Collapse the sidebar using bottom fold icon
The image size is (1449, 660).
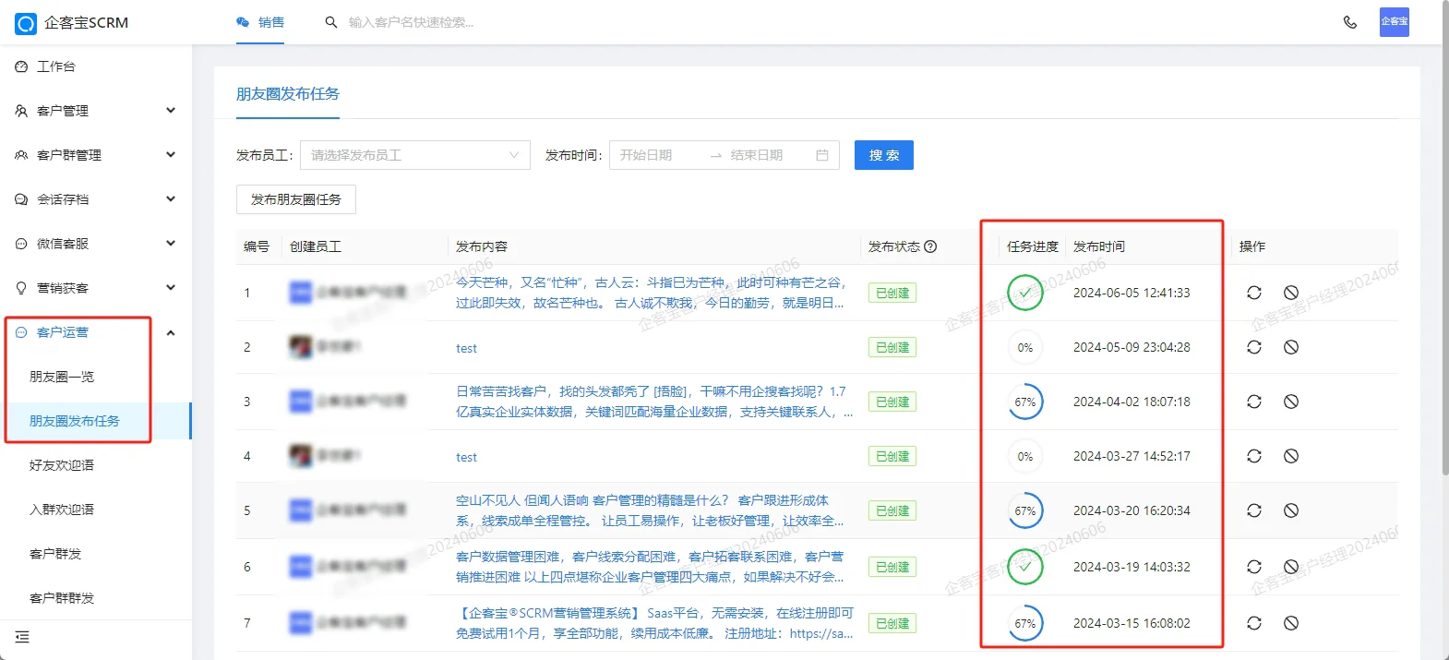click(22, 637)
